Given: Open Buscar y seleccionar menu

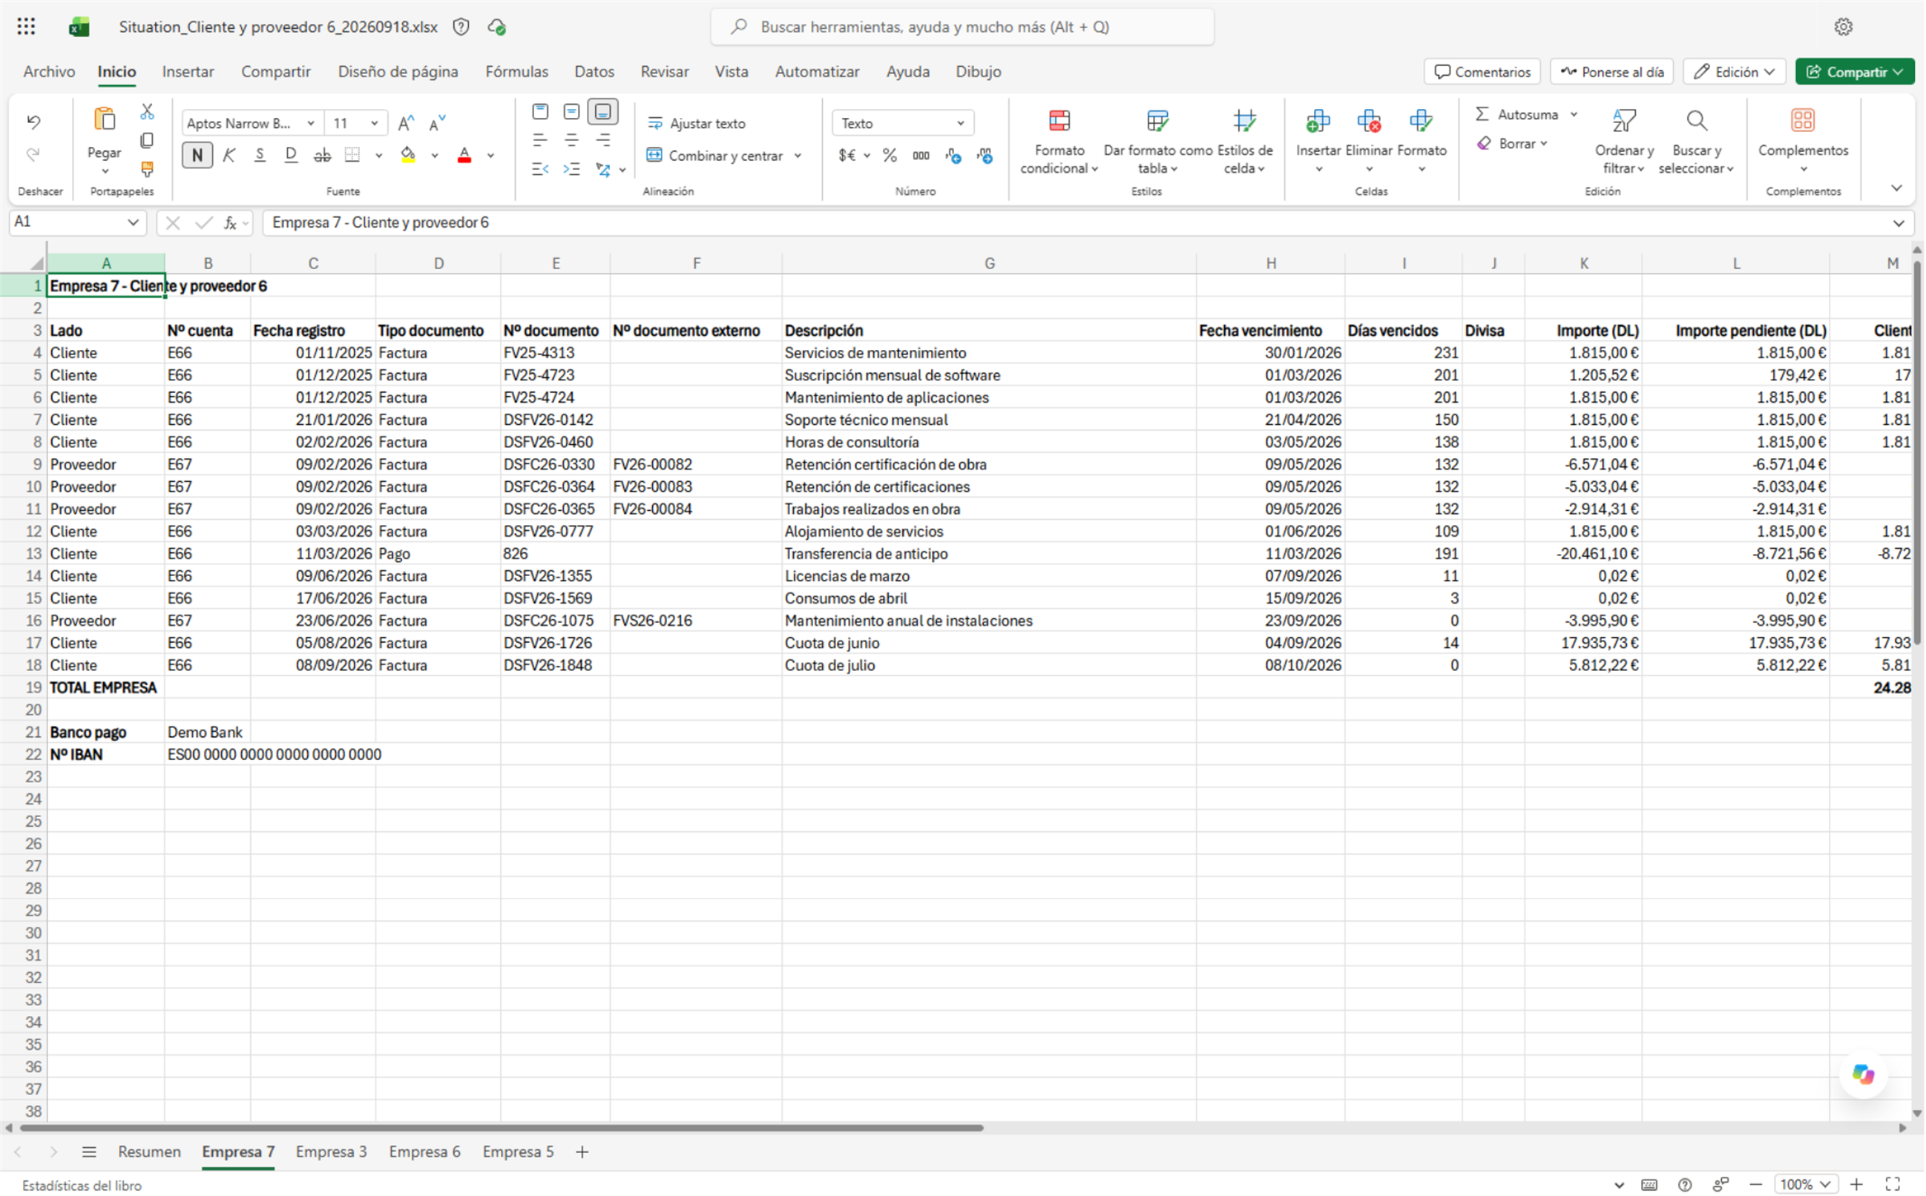Looking at the screenshot, I should [1697, 142].
